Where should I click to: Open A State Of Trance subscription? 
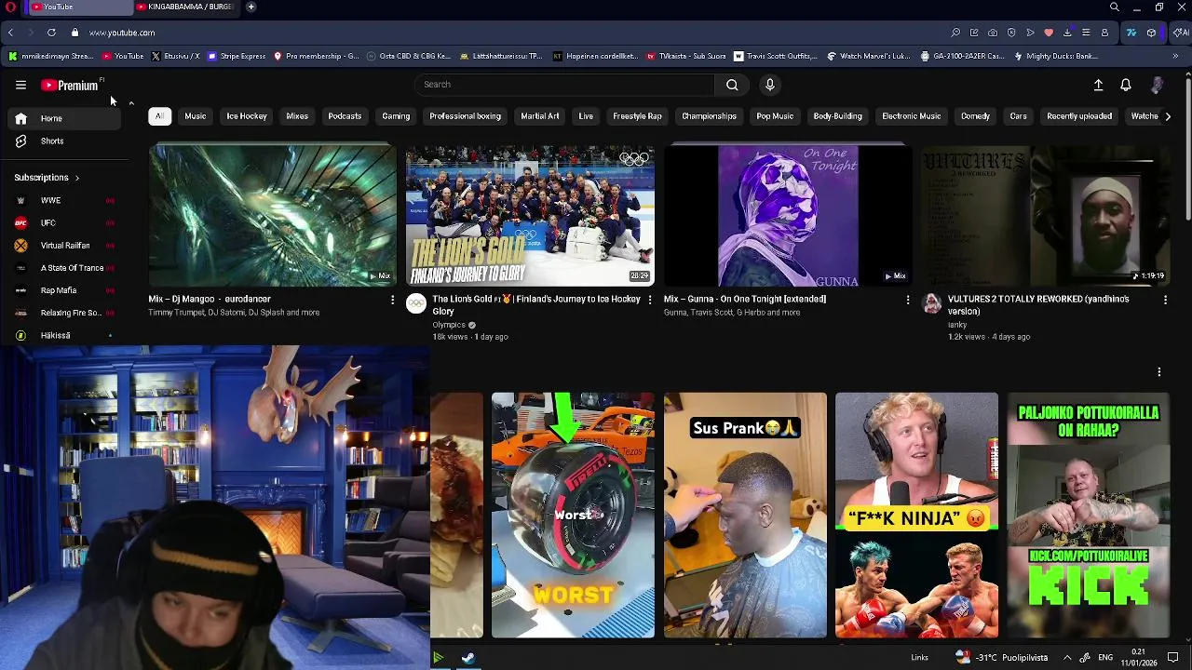pyautogui.click(x=63, y=268)
